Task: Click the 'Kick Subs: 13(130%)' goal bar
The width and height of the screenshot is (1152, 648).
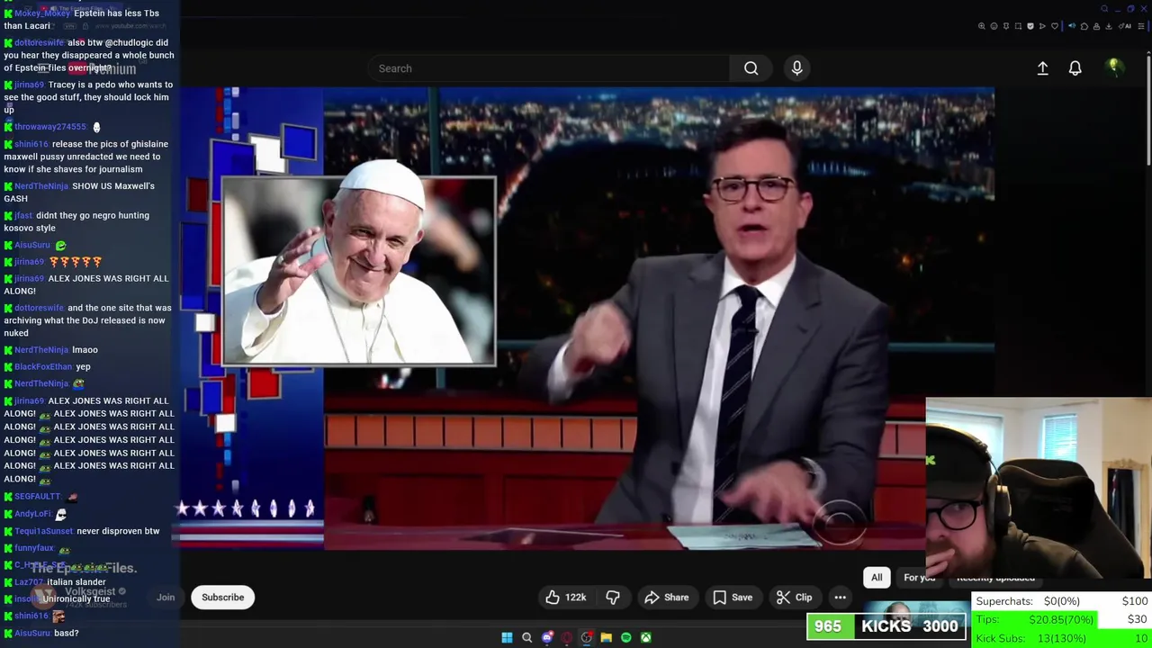Action: (x=1062, y=638)
